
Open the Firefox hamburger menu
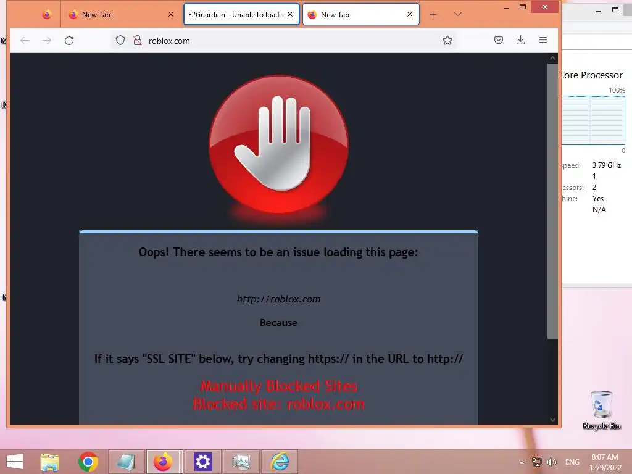543,40
